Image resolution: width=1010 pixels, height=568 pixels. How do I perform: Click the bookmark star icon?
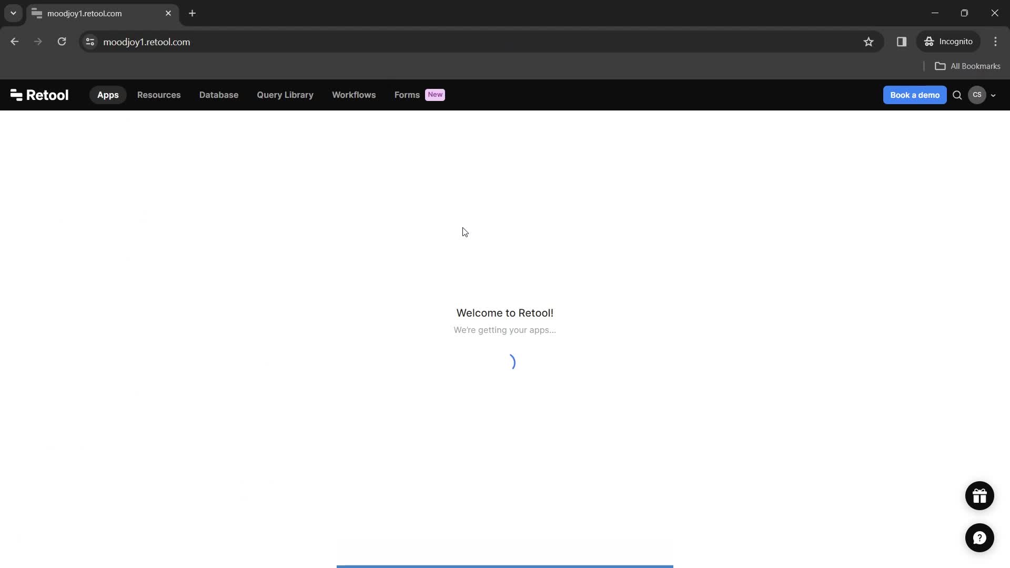pyautogui.click(x=868, y=42)
